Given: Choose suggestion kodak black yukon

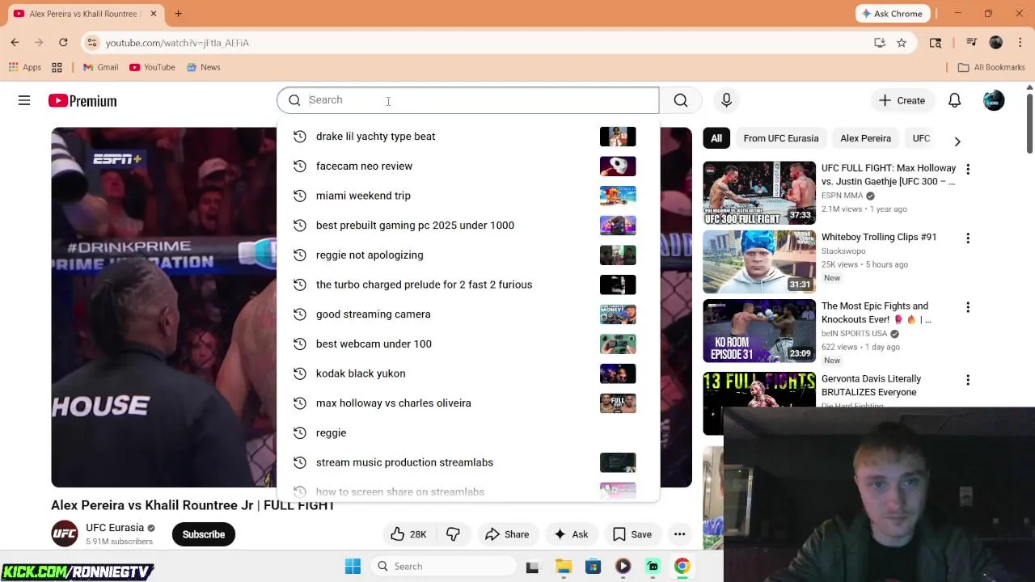Looking at the screenshot, I should pyautogui.click(x=467, y=373).
